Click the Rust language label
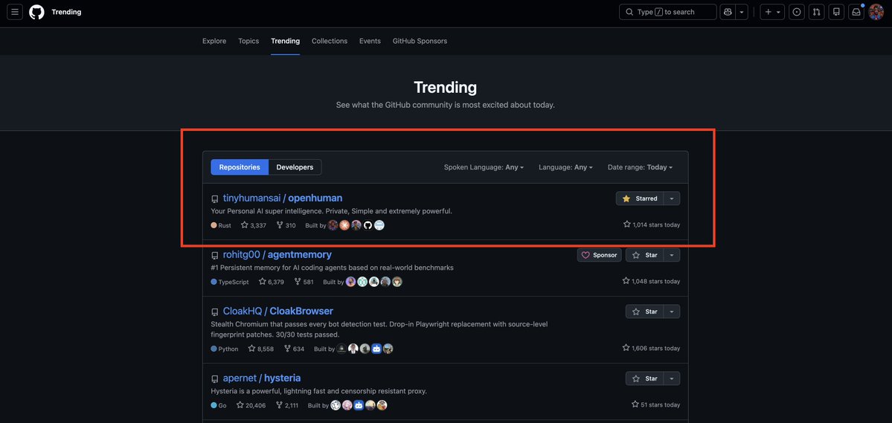The height and width of the screenshot is (423, 892). pos(221,225)
